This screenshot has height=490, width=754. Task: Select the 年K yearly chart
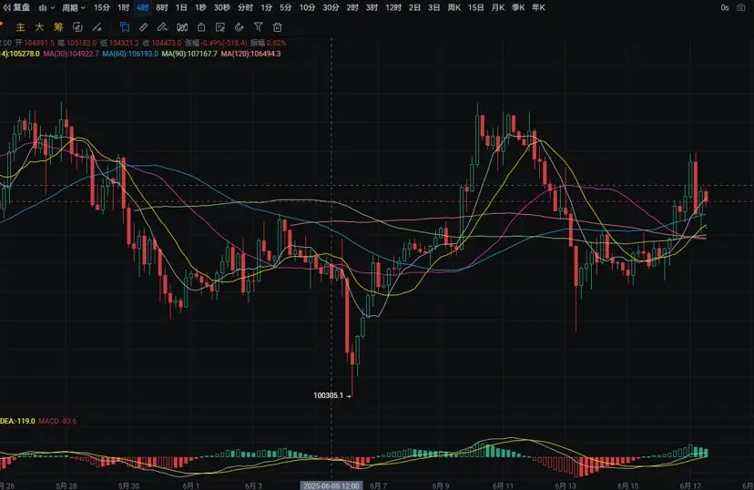[x=538, y=7]
